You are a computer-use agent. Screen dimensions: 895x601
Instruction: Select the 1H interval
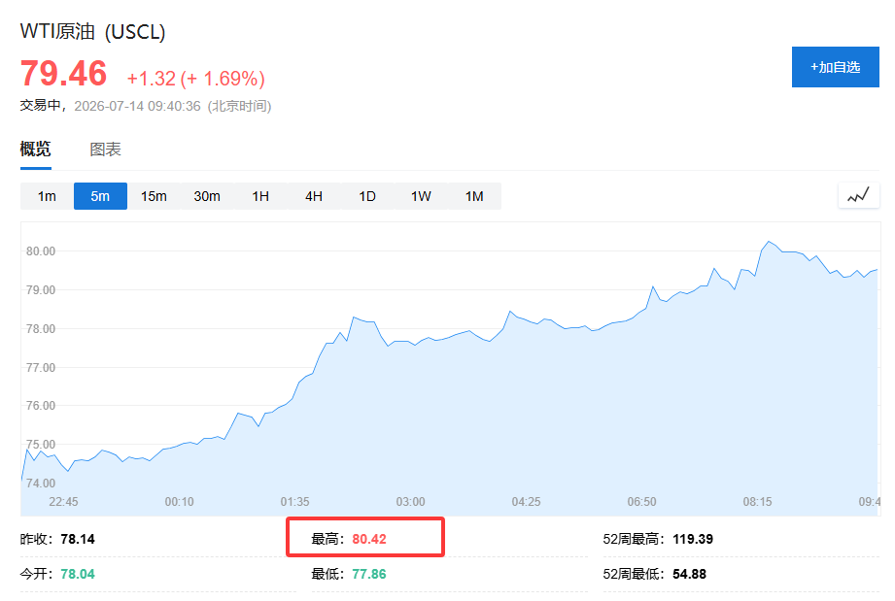(x=260, y=196)
